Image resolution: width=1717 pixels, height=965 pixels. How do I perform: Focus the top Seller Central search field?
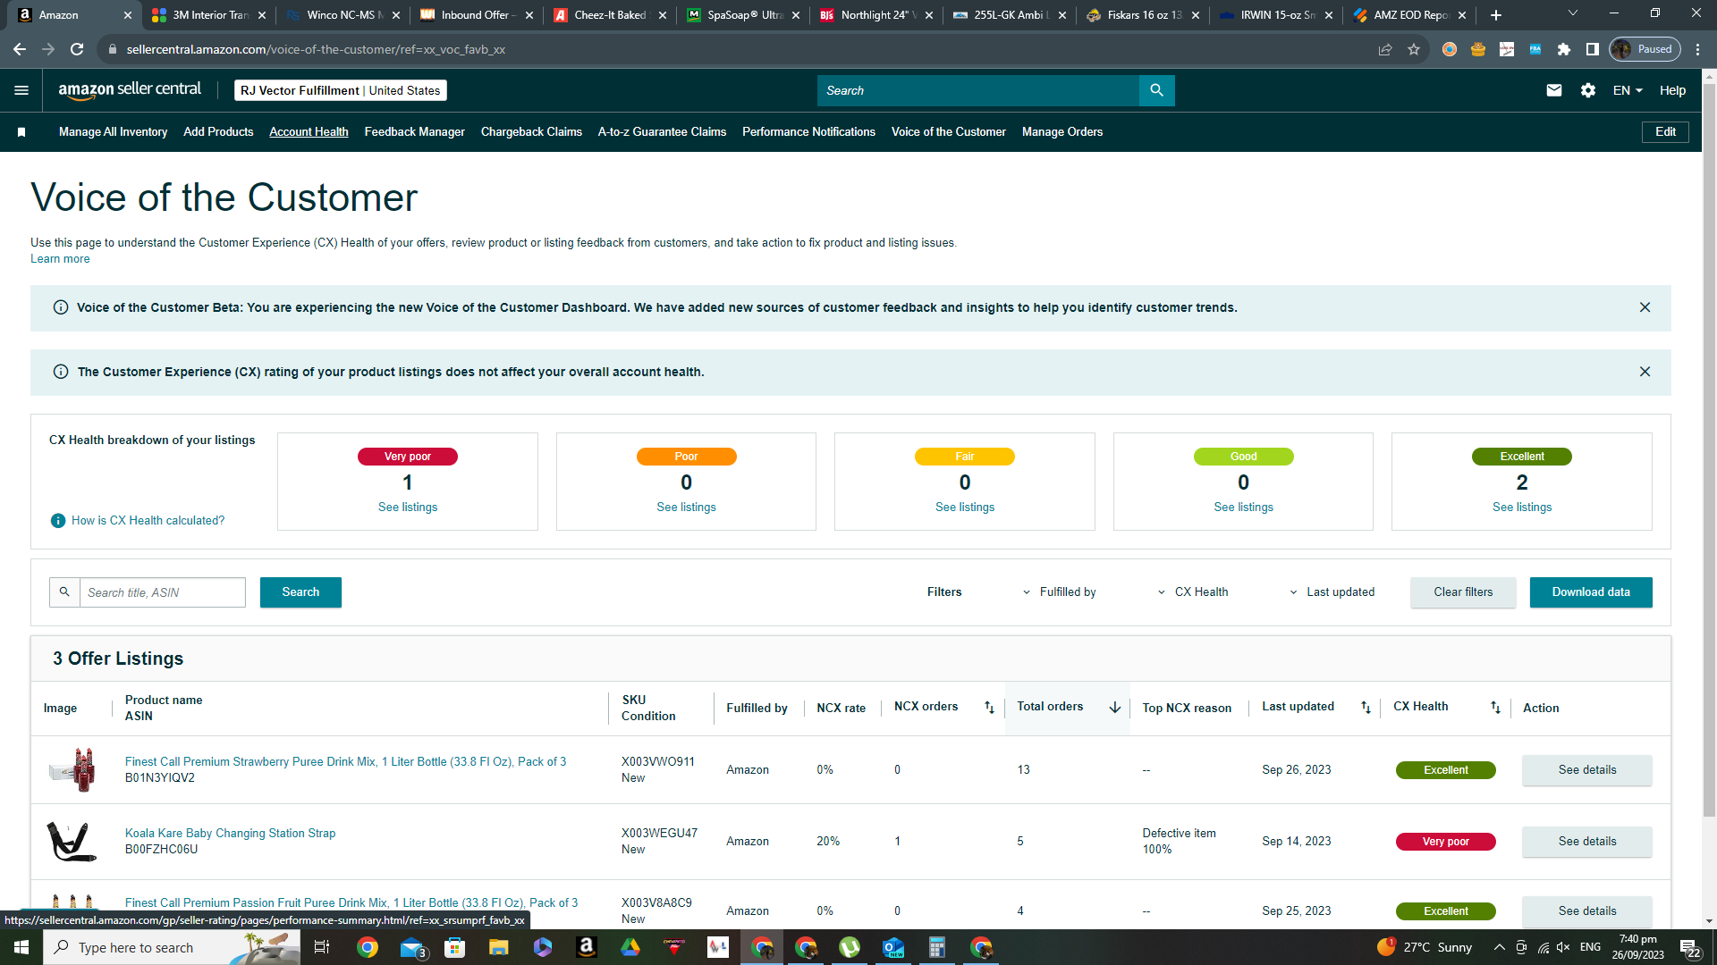(x=978, y=90)
